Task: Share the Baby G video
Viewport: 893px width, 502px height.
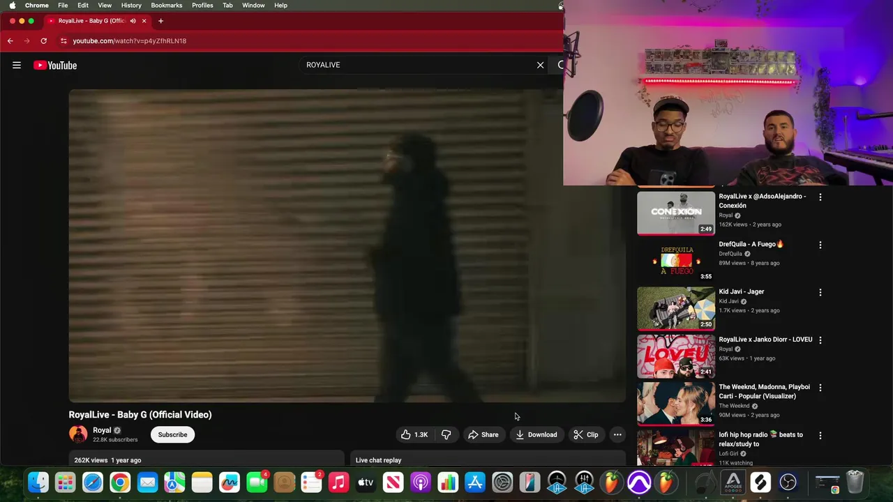Action: point(483,434)
